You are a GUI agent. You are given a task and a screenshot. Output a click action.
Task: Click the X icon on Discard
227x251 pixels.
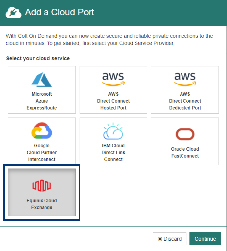[x=160, y=239]
